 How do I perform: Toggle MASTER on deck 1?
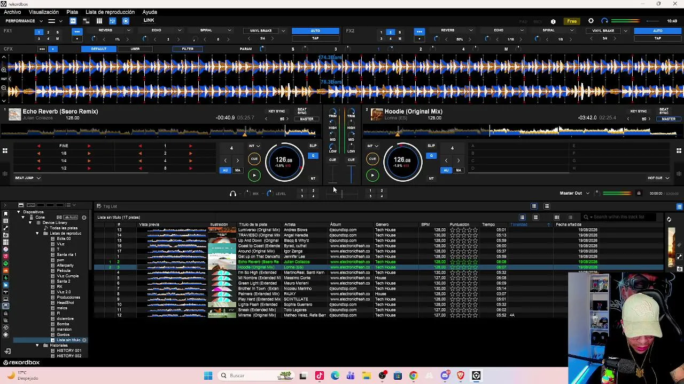(x=307, y=119)
